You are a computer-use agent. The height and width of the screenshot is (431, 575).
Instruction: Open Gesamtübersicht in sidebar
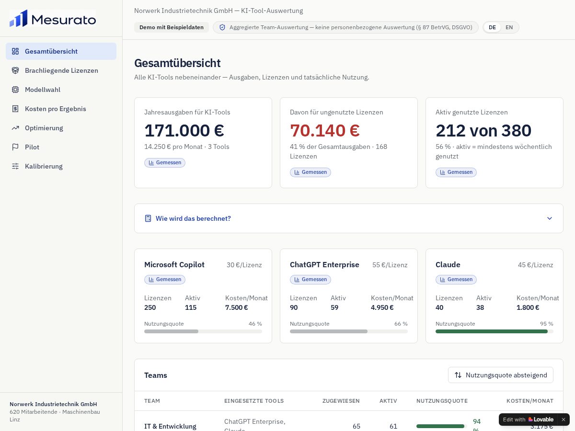61,51
